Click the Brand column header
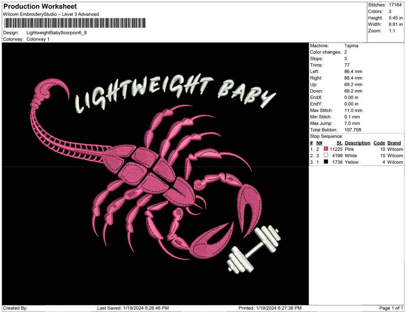 394,142
